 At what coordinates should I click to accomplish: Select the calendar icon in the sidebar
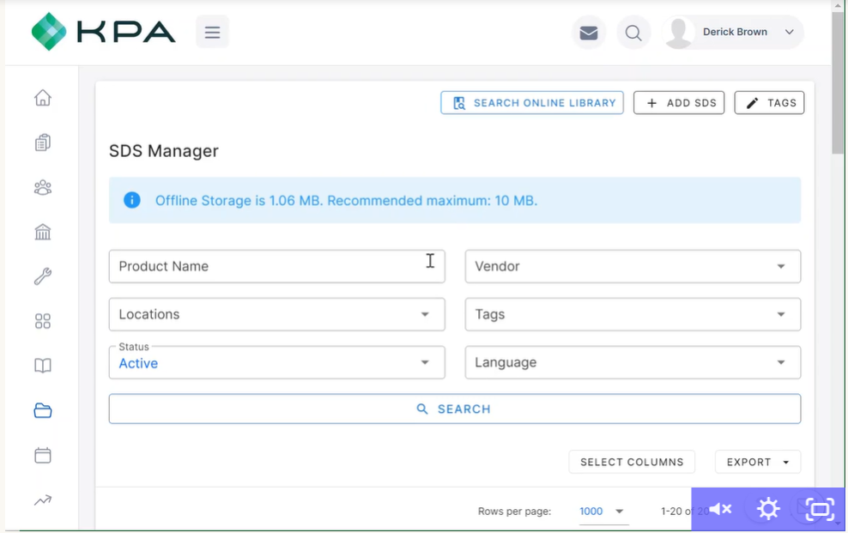pos(41,455)
